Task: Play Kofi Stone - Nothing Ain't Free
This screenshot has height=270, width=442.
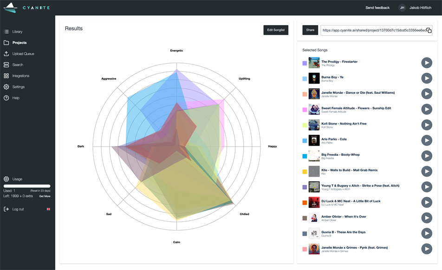Action: pyautogui.click(x=427, y=125)
